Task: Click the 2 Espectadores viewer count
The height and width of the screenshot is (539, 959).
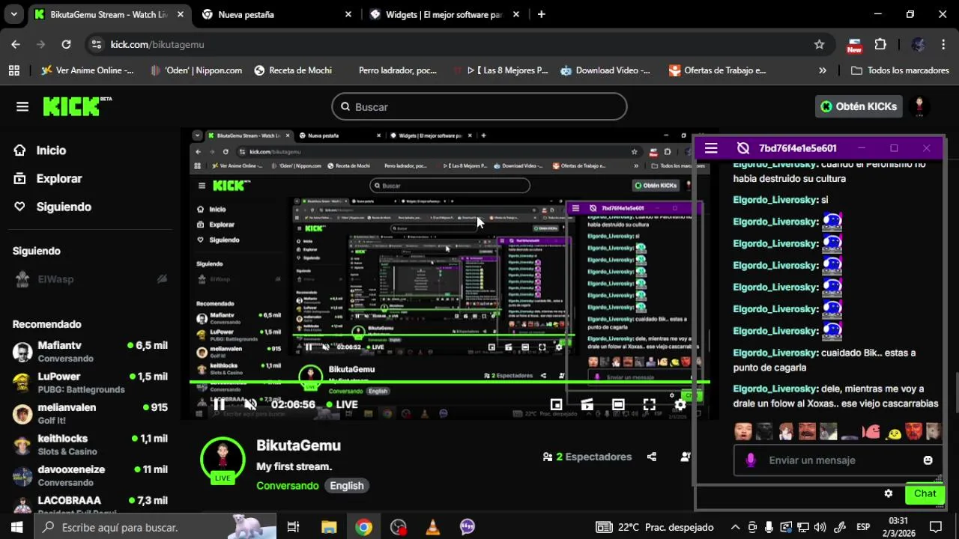Action: pyautogui.click(x=587, y=457)
